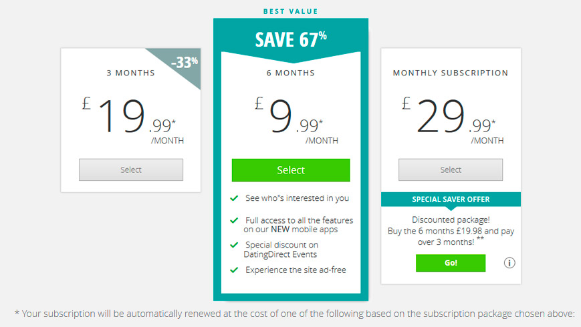
Task: Click the 3 MONTHS plan title
Action: click(131, 73)
